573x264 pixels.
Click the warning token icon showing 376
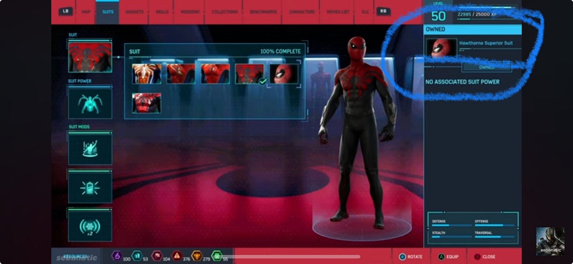click(177, 256)
